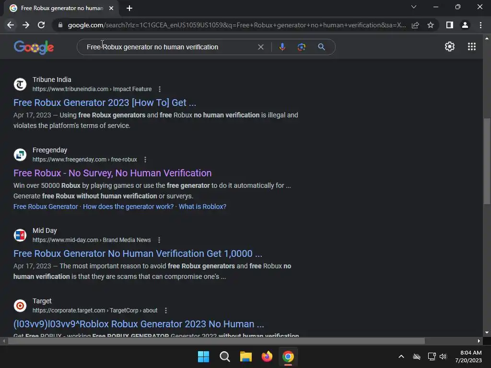Viewport: 491px width, 368px height.
Task: Open the clock showing 8:04 AM
Action: click(468, 356)
